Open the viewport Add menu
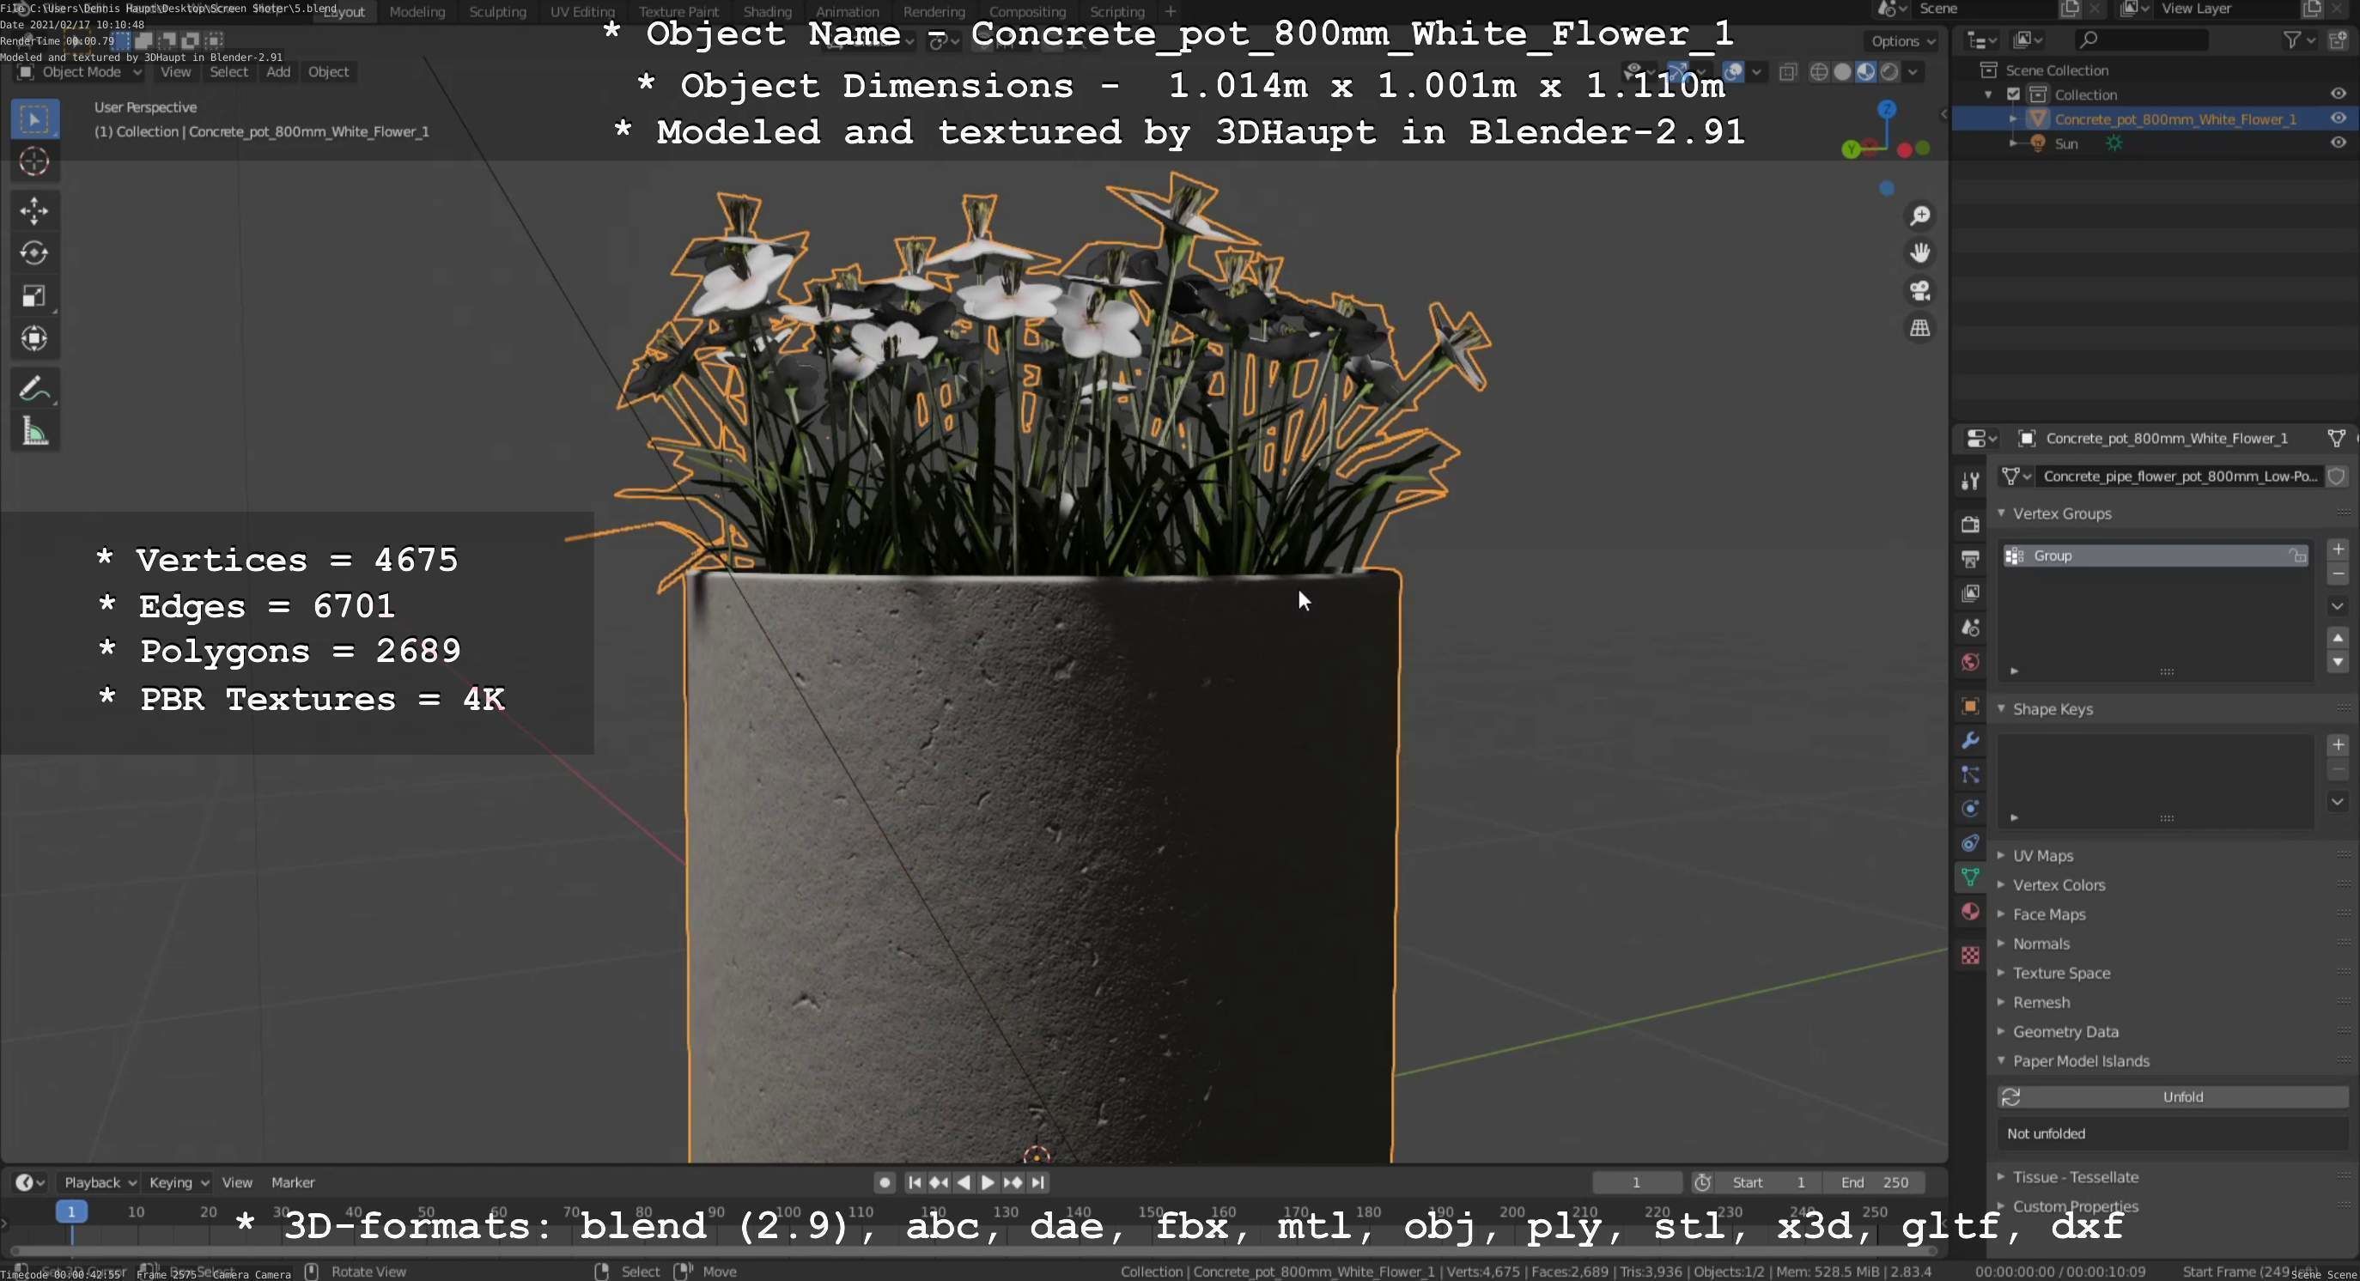 278,72
